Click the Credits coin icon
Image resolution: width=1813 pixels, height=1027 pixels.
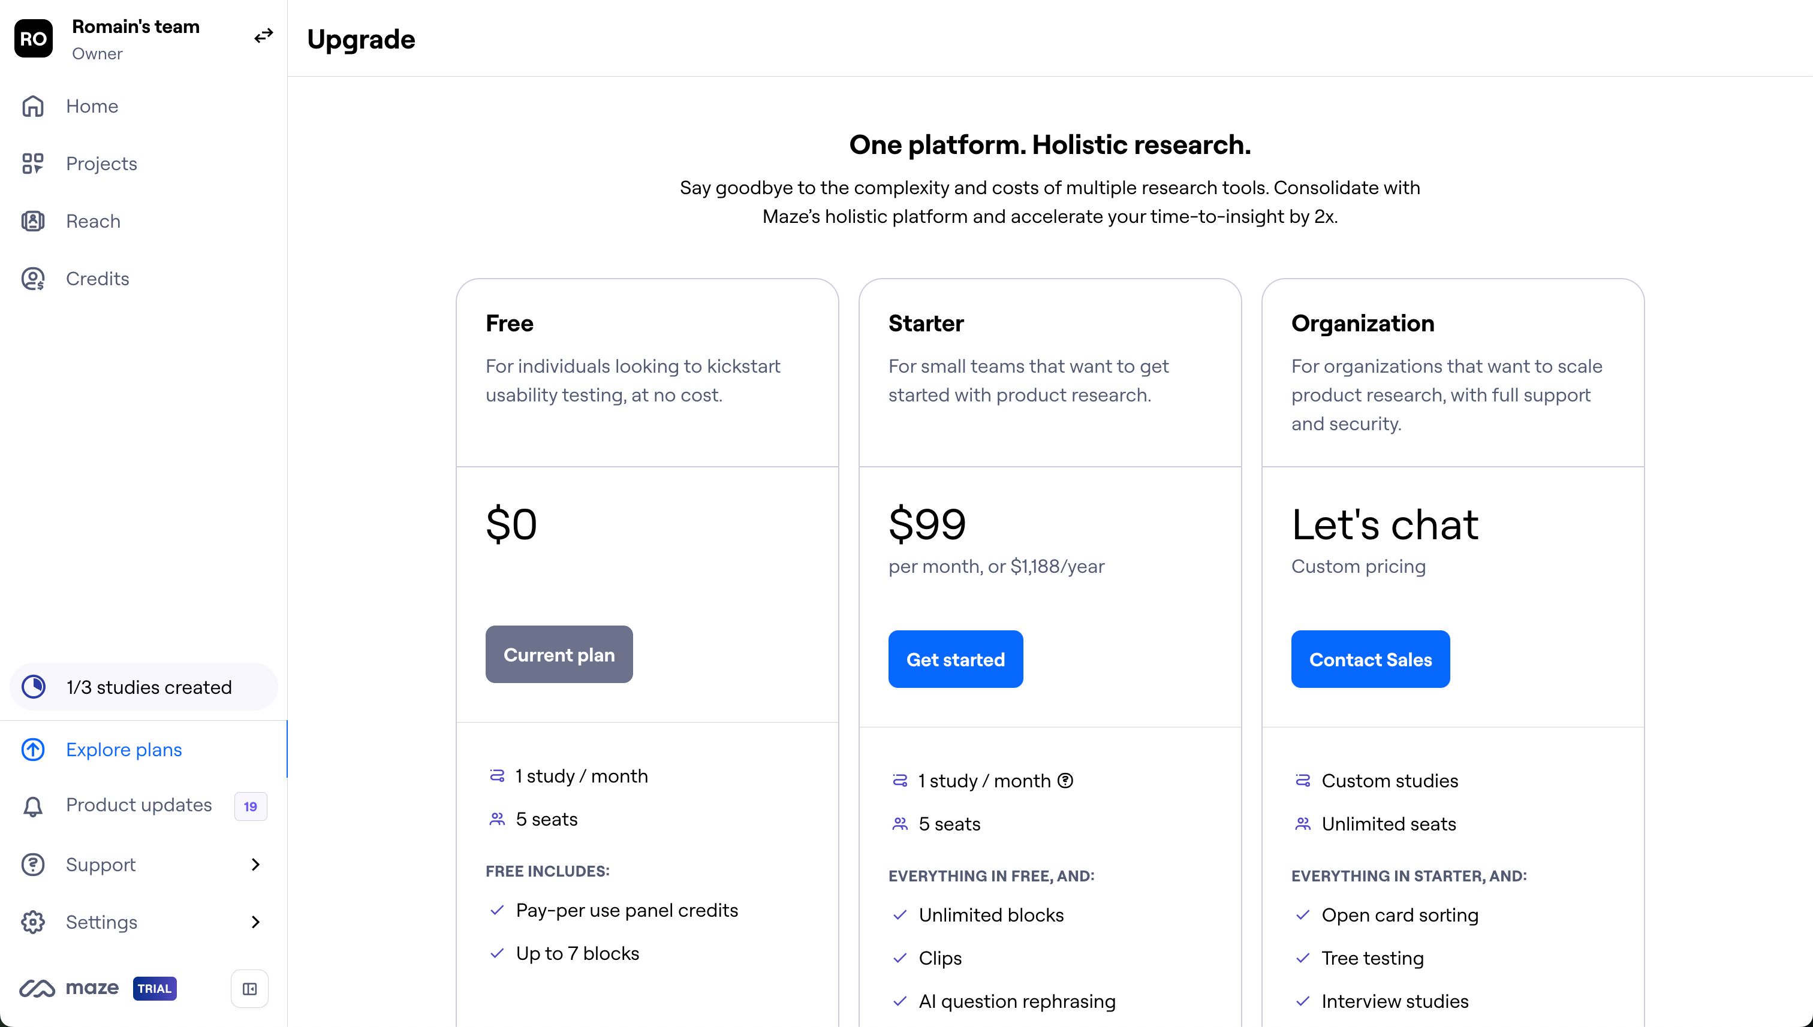[x=32, y=279]
